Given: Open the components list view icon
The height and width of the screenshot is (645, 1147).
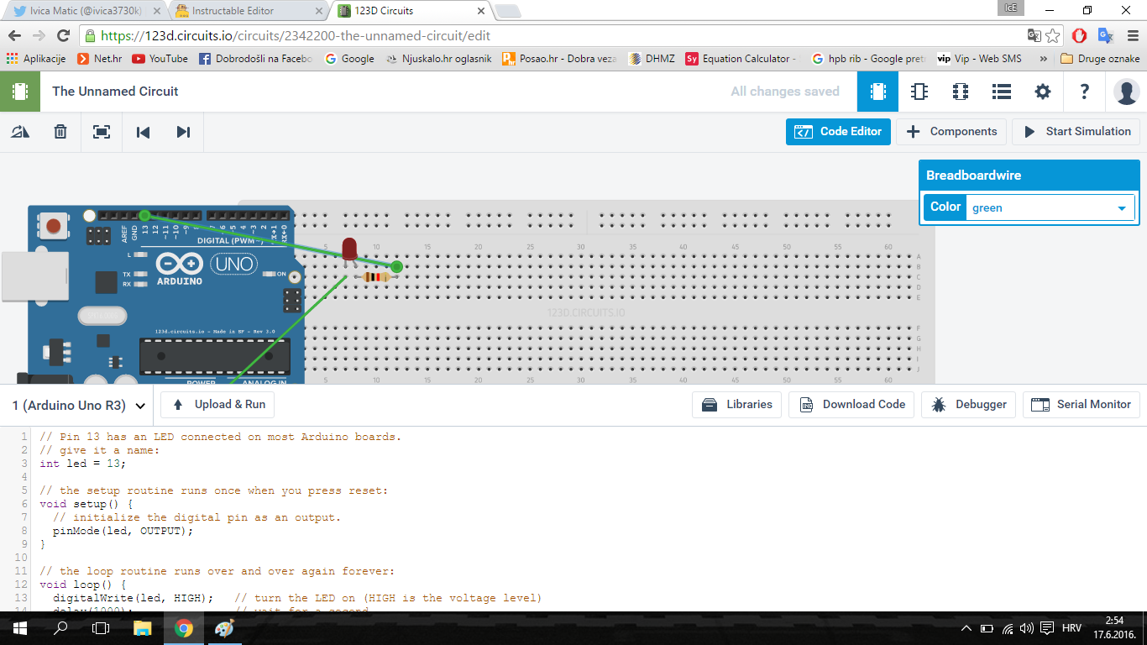Looking at the screenshot, I should point(1001,92).
